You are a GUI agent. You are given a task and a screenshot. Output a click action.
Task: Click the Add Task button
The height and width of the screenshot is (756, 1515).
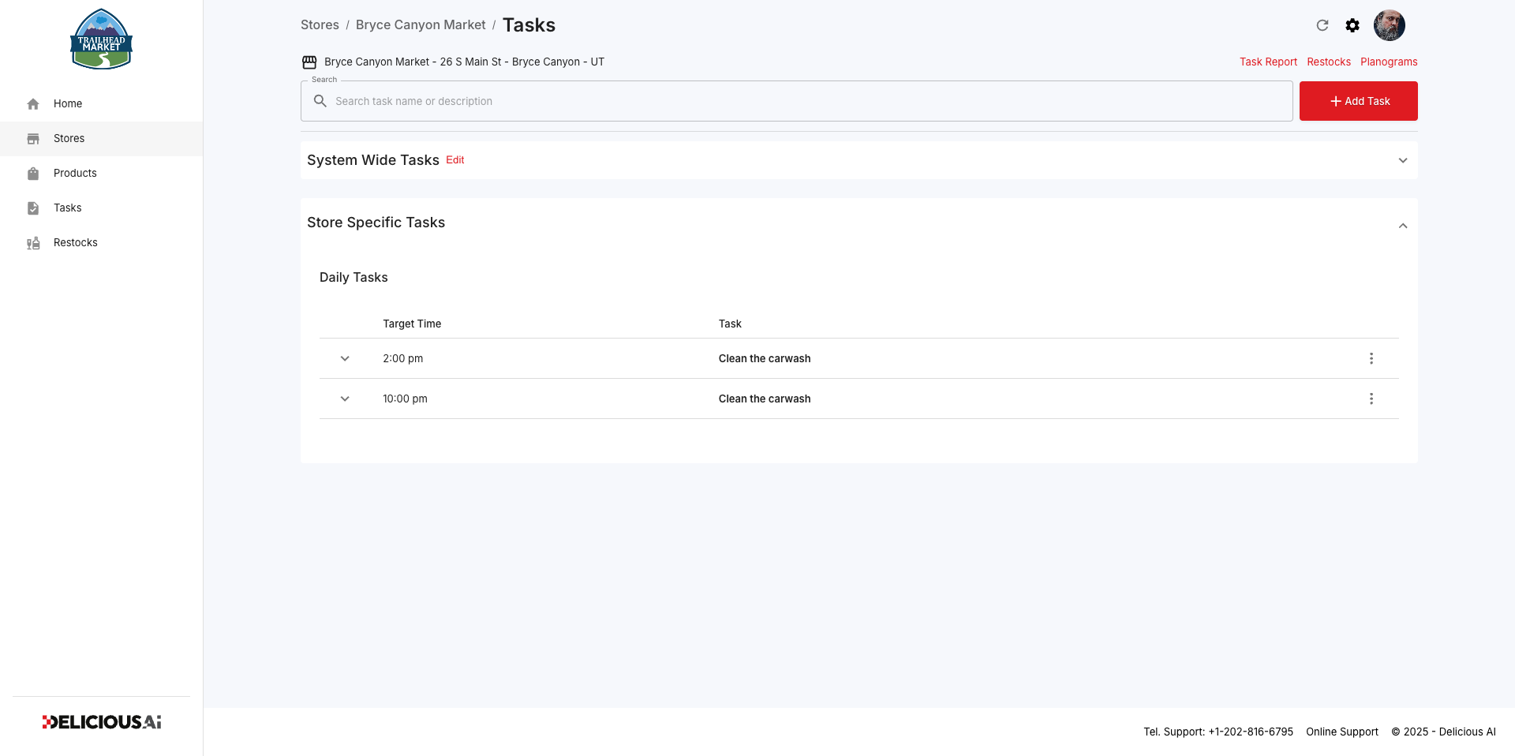(1359, 101)
